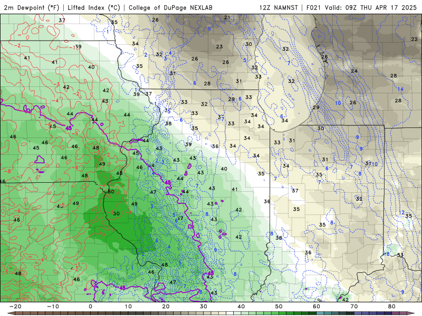Click the red lifted index label -8
This screenshot has width=422, height=316.
coord(7,171)
